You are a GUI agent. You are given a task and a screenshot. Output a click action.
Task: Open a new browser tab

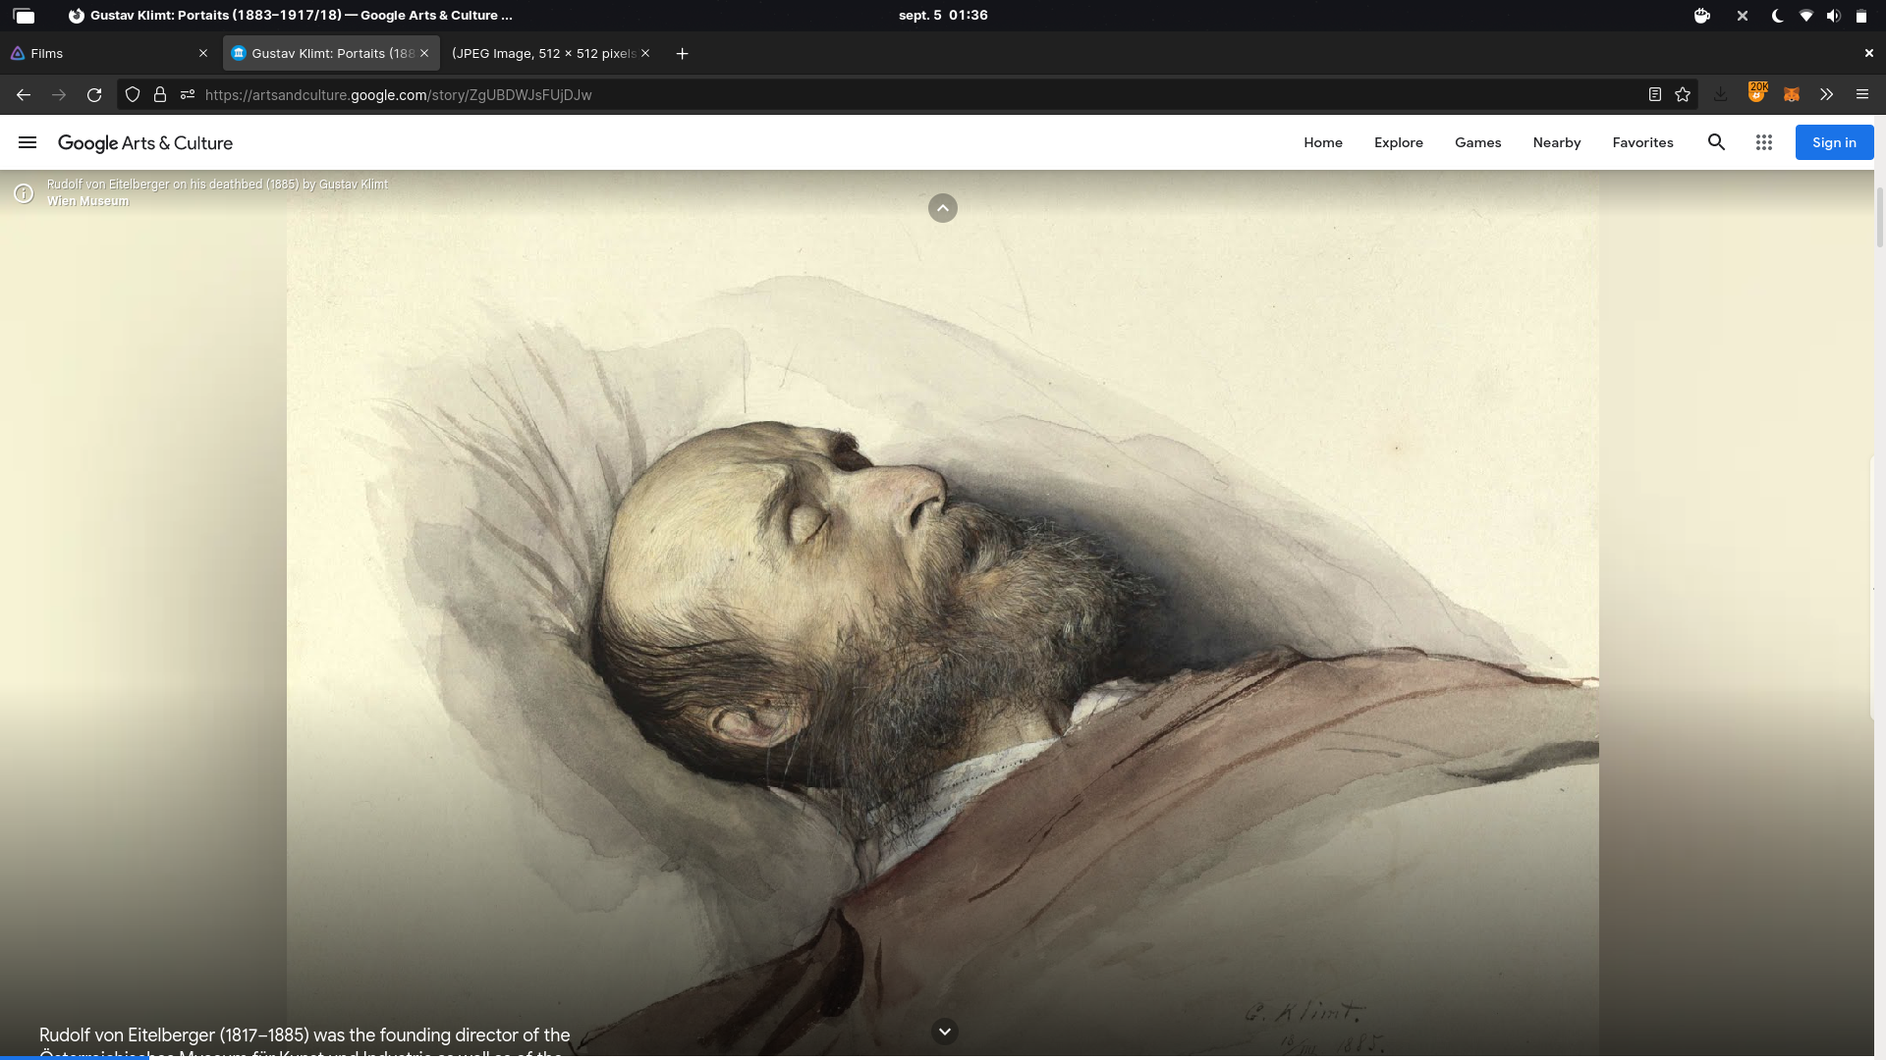pyautogui.click(x=682, y=53)
